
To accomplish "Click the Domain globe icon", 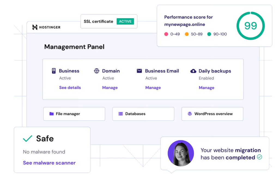I will tap(97, 71).
